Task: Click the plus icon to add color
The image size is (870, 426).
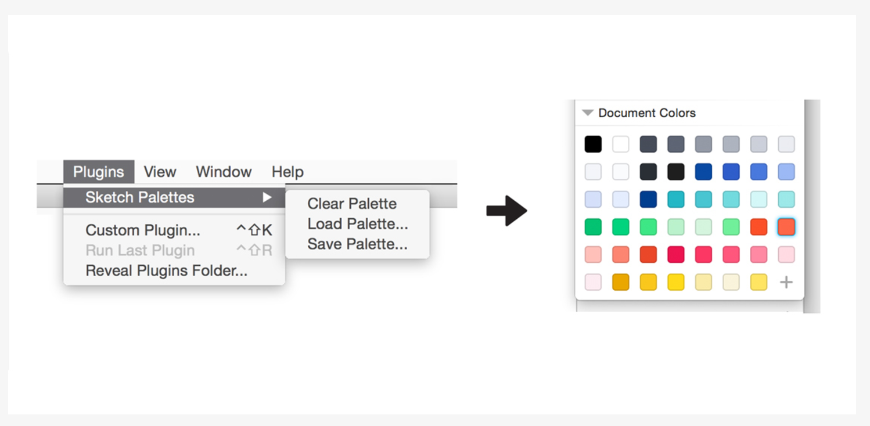Action: (x=786, y=282)
